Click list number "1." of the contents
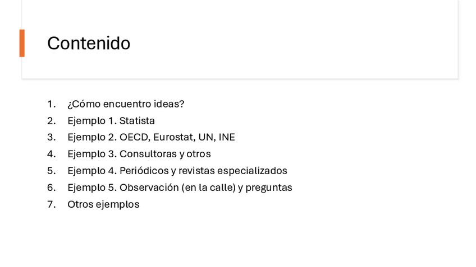Image resolution: width=476 pixels, height=267 pixels. (x=52, y=104)
